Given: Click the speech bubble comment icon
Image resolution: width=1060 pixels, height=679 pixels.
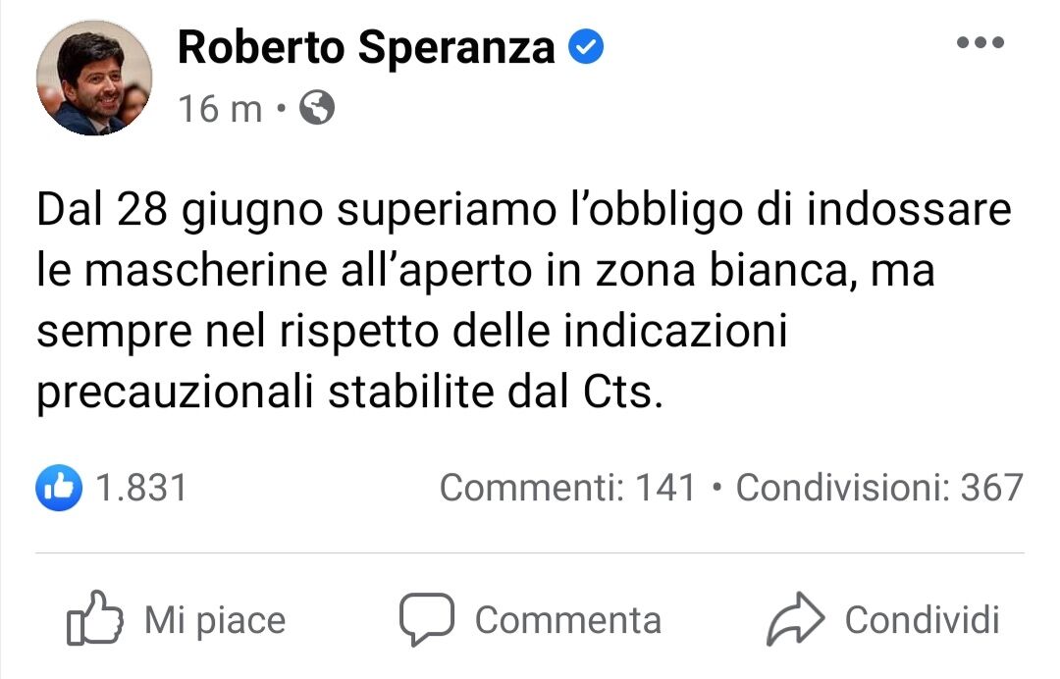Looking at the screenshot, I should (426, 619).
